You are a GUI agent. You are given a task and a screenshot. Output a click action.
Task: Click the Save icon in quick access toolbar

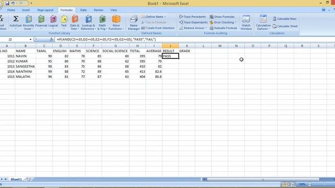(7, 3)
